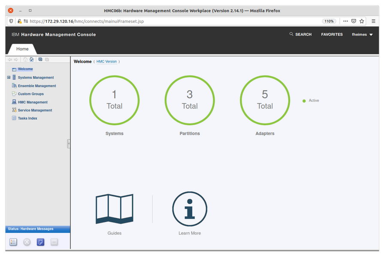This screenshot has width=390, height=259.
Task: Click the Learn More info icon
Action: click(190, 209)
